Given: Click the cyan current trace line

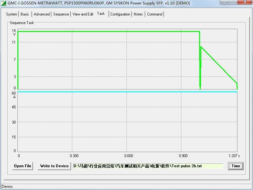Looking at the screenshot, I should pyautogui.click(x=127, y=92).
